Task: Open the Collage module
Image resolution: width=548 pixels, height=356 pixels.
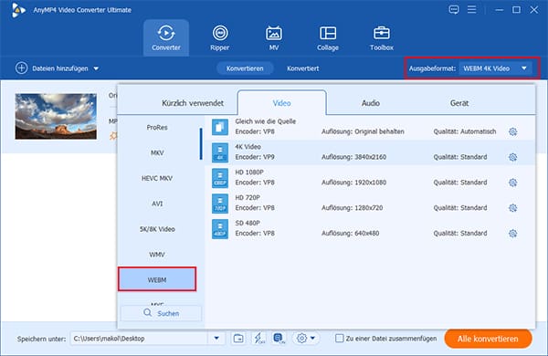Action: pos(328,37)
